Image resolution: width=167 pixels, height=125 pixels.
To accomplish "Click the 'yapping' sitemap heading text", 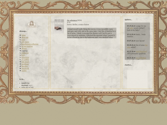I will [x=24, y=51].
